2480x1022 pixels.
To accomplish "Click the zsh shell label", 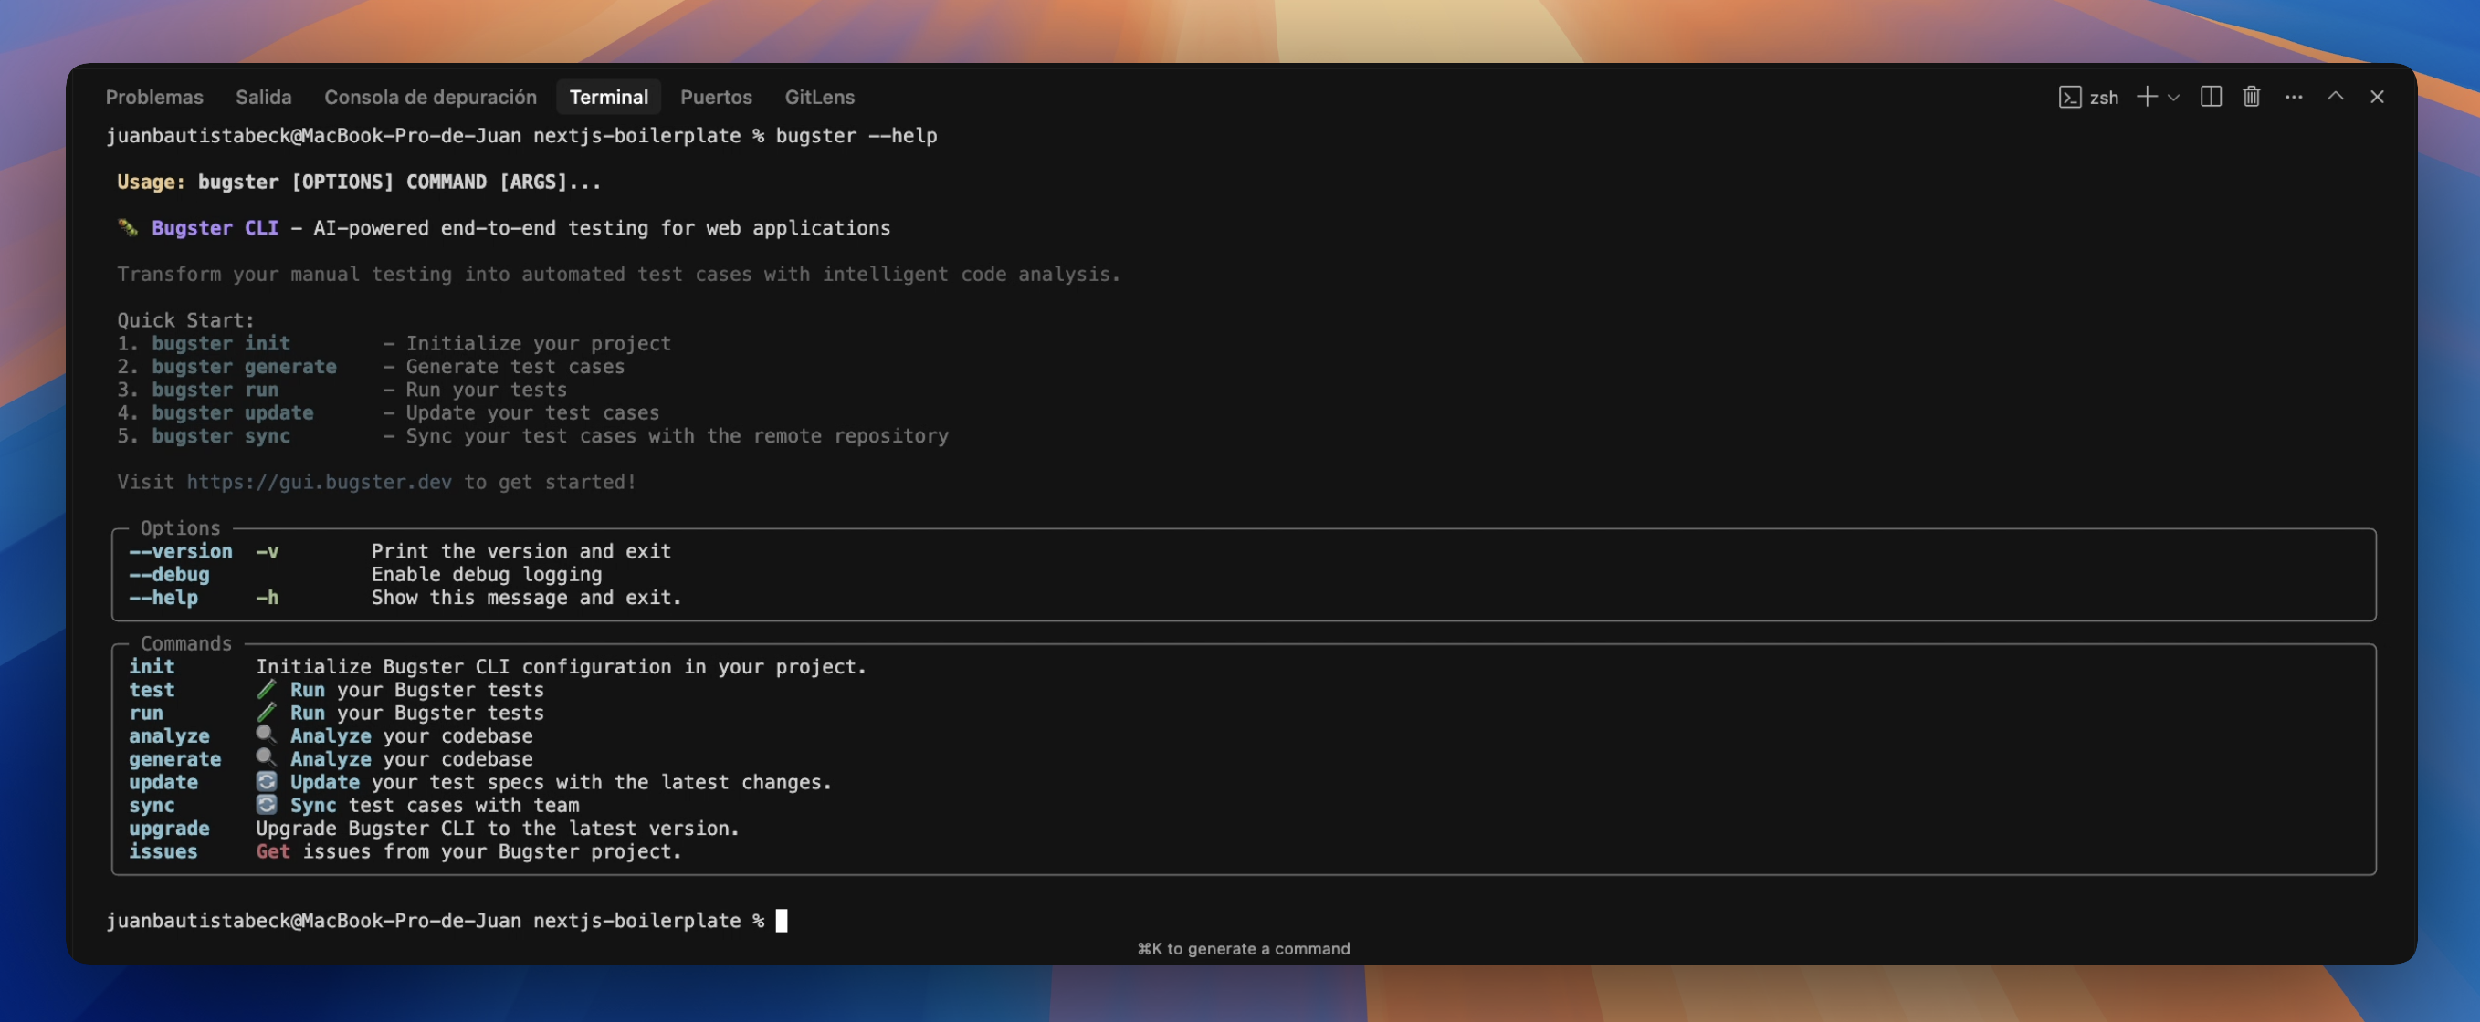I will coord(2104,98).
